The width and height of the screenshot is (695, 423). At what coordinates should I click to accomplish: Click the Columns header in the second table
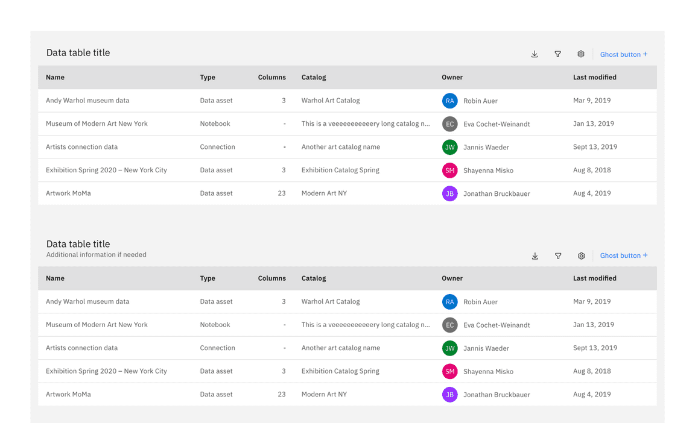[x=271, y=278]
